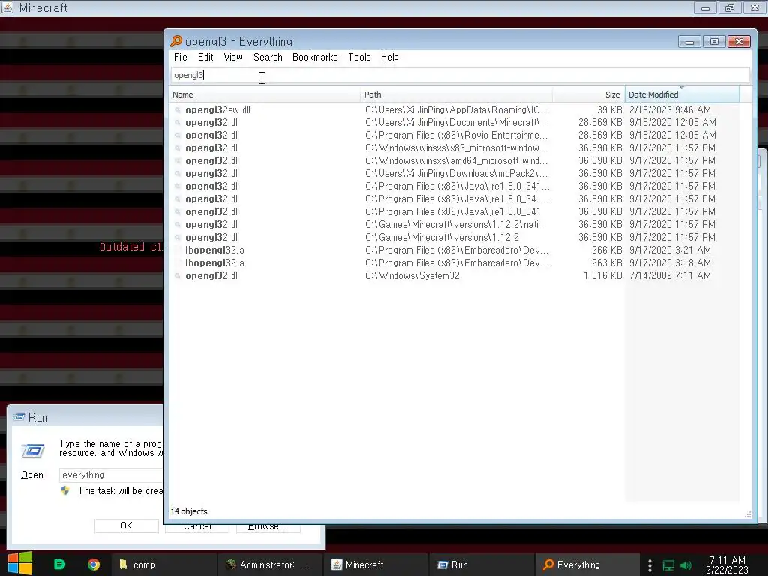Select the opengl32sw.dll file name
This screenshot has height=576, width=768.
217,109
